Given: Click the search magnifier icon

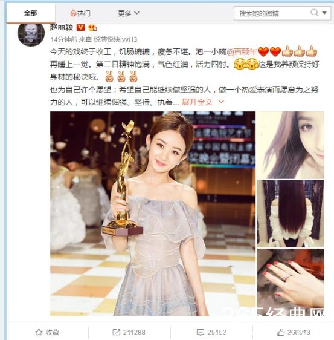Looking at the screenshot, I should tap(314, 13).
